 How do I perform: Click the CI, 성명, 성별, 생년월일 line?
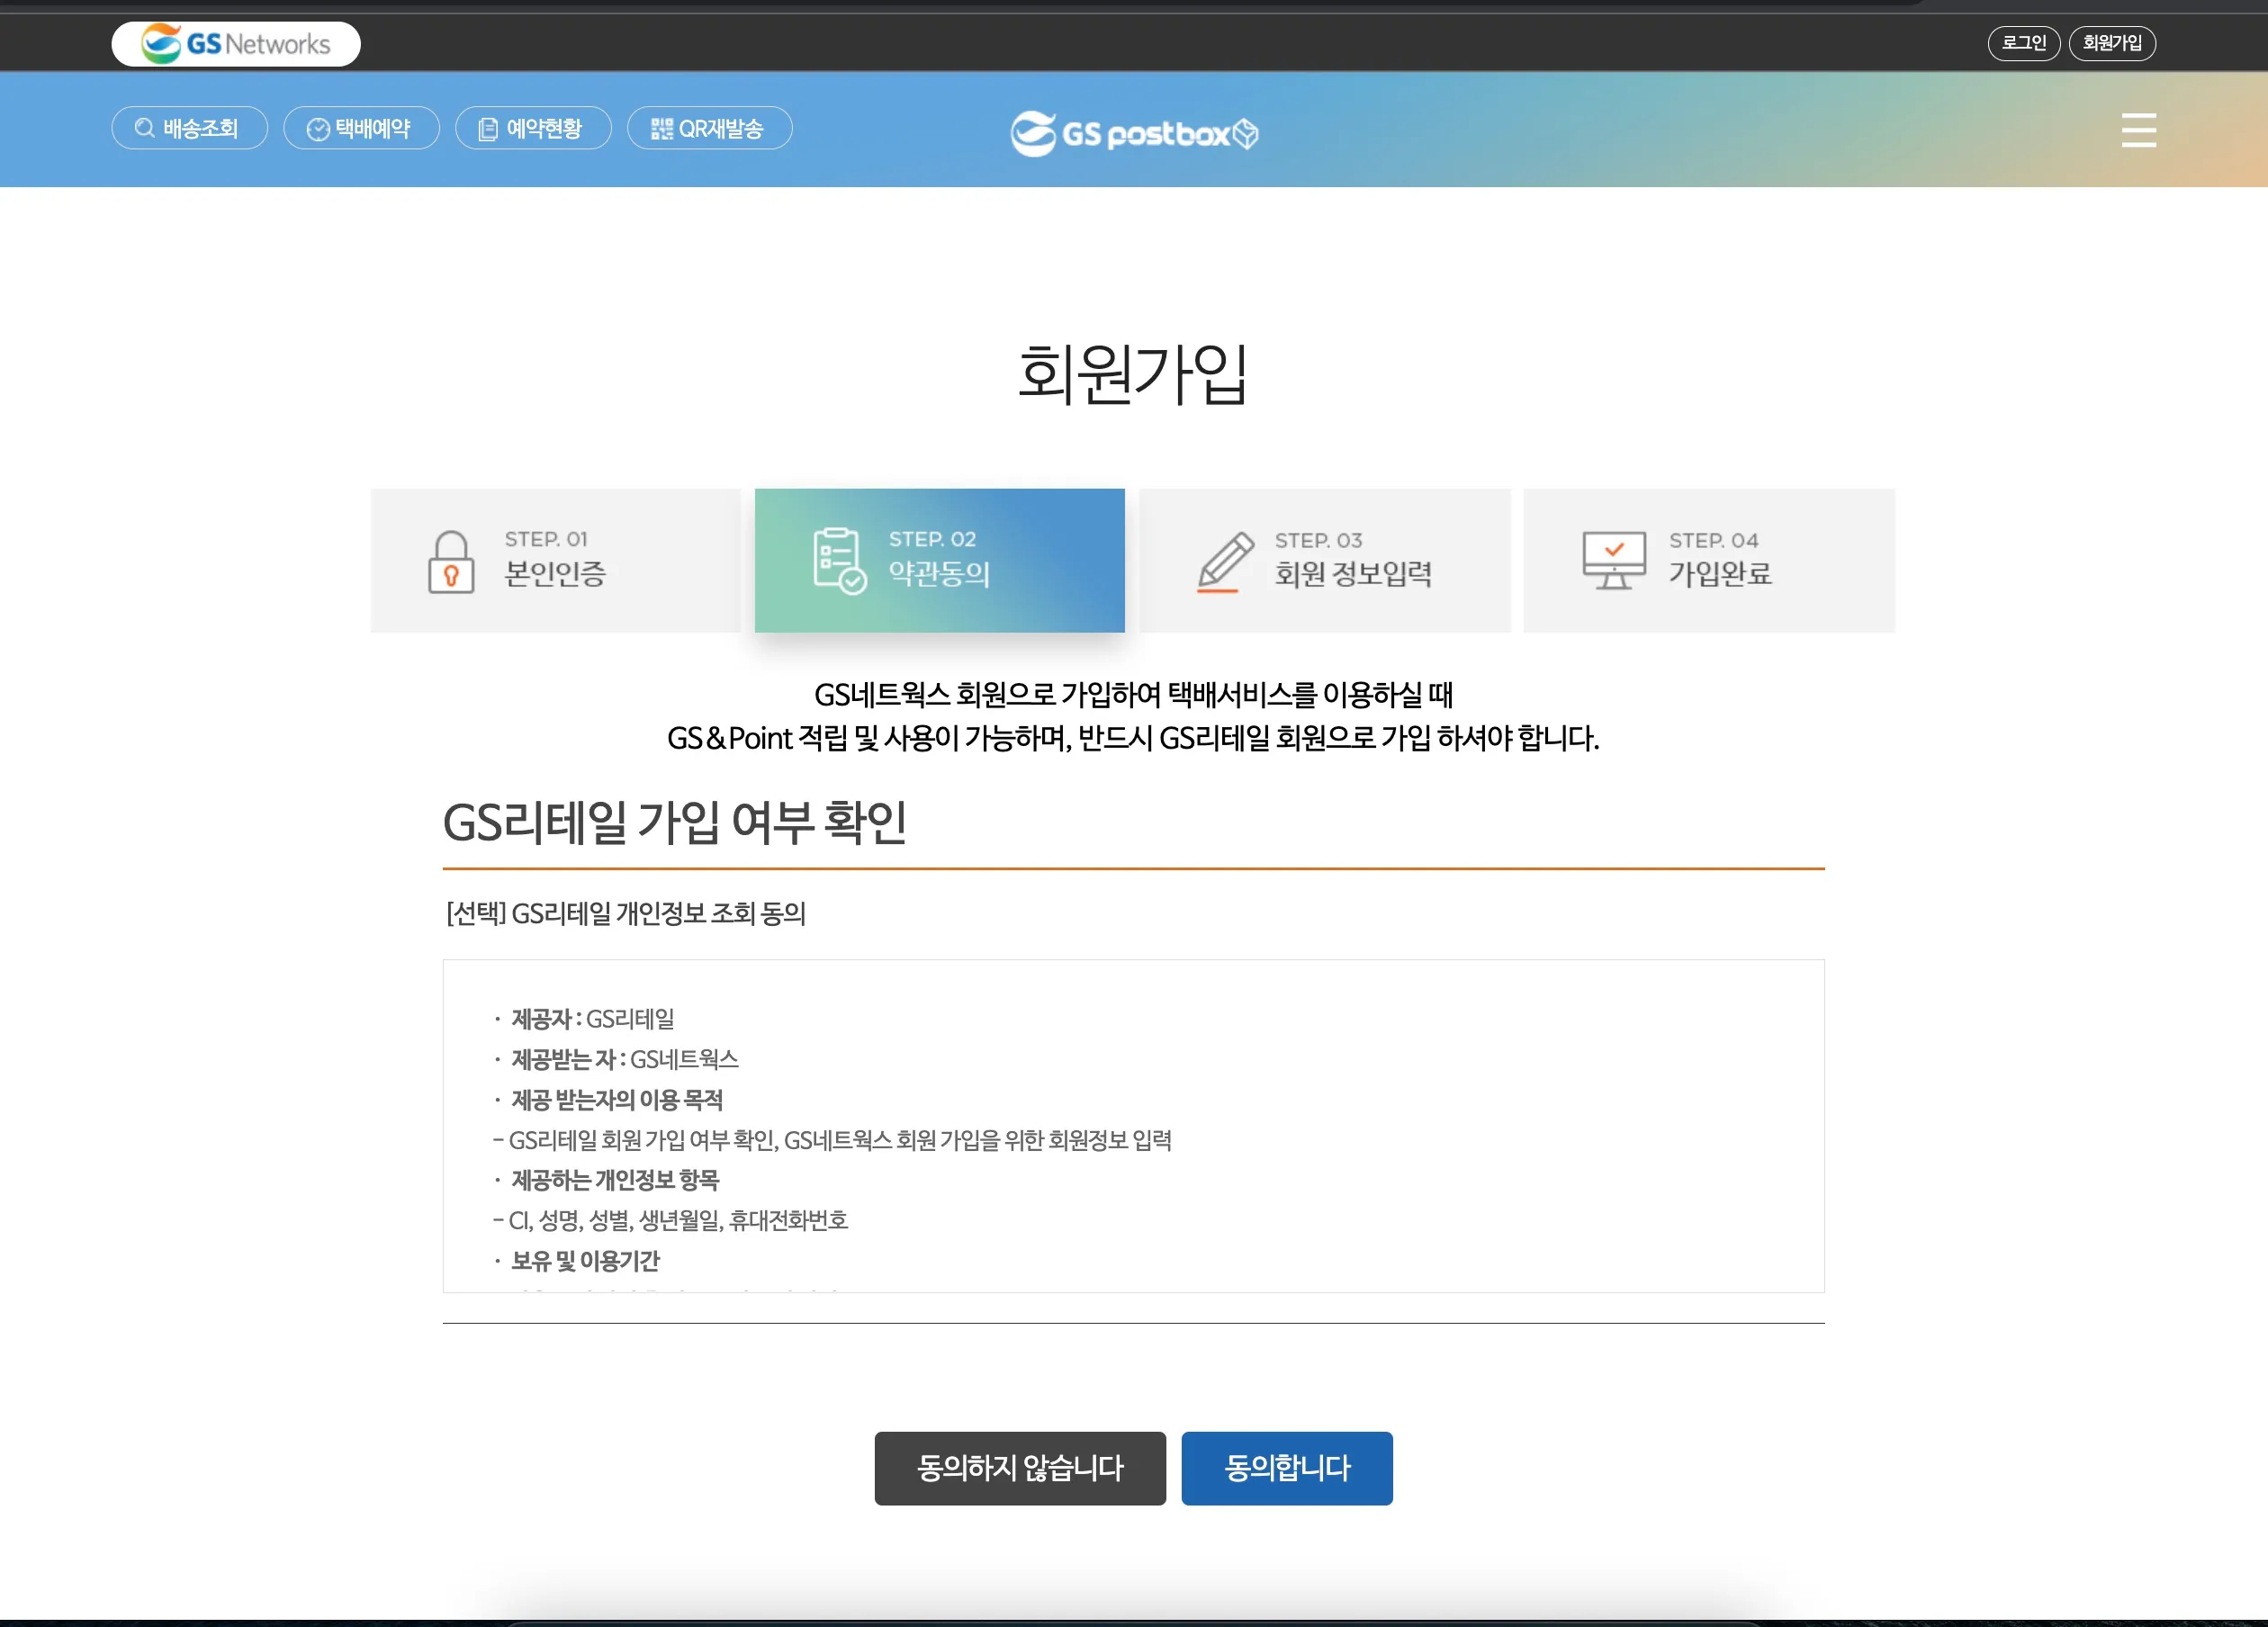point(671,1220)
